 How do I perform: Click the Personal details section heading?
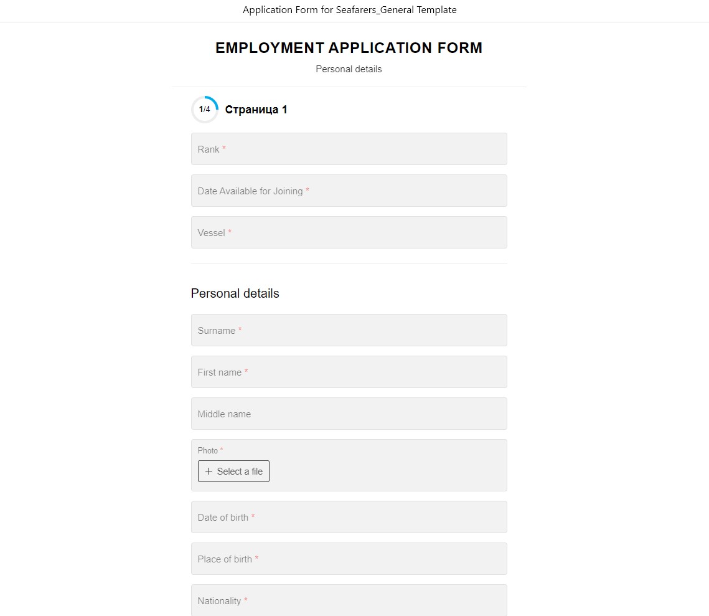point(235,293)
